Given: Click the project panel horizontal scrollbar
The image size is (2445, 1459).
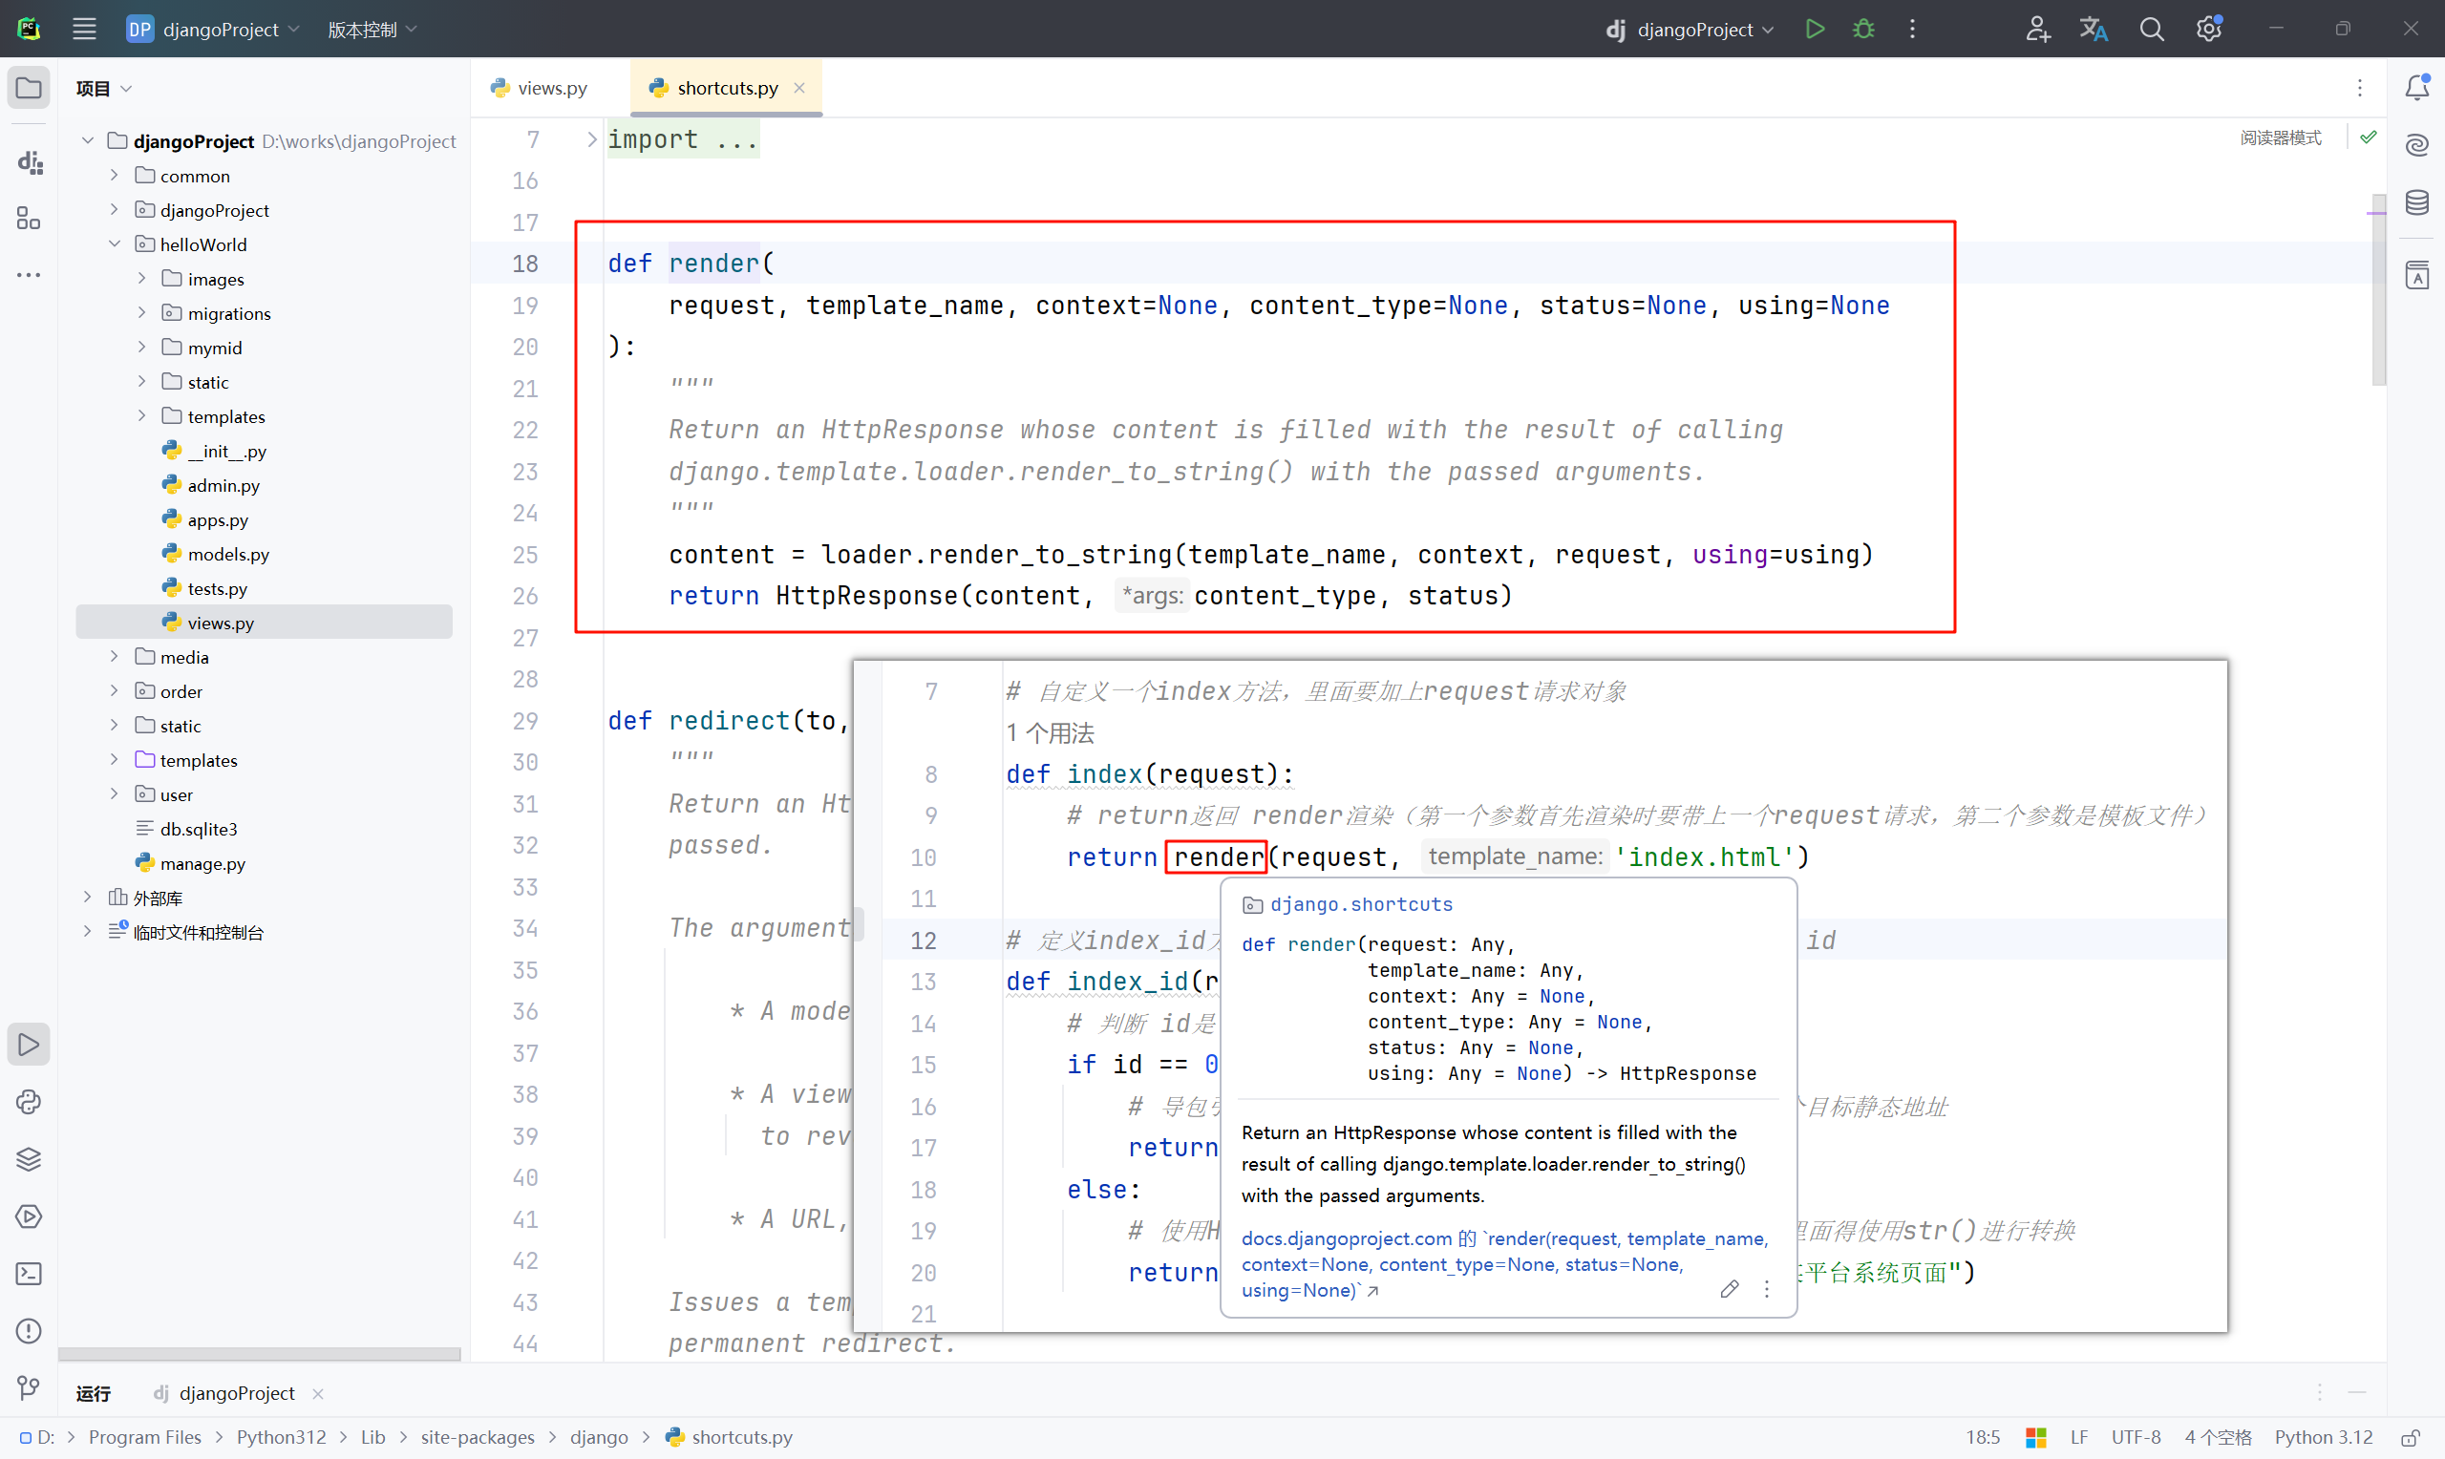Looking at the screenshot, I should 260,1355.
